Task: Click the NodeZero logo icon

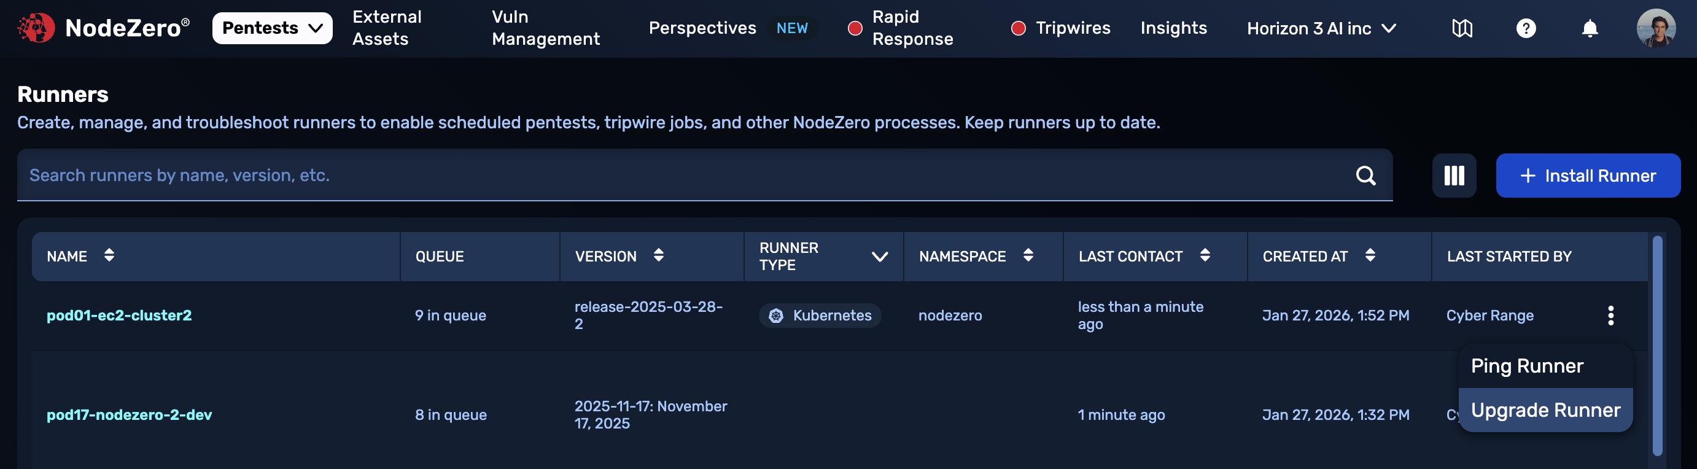Action: pos(36,28)
